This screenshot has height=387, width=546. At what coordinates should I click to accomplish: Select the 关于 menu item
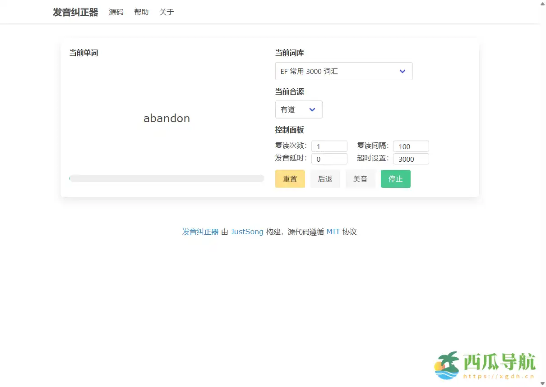click(167, 12)
